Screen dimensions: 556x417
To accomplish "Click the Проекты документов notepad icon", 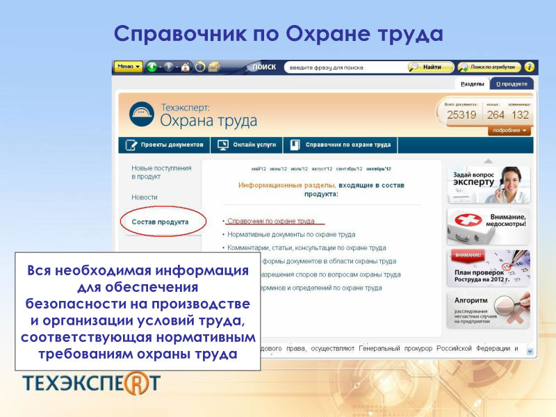I will [131, 145].
